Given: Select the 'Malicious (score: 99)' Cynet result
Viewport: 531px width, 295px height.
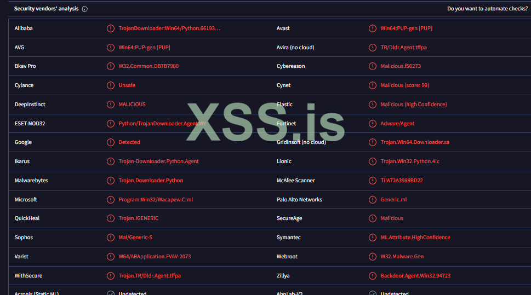Looking at the screenshot, I should (404, 85).
